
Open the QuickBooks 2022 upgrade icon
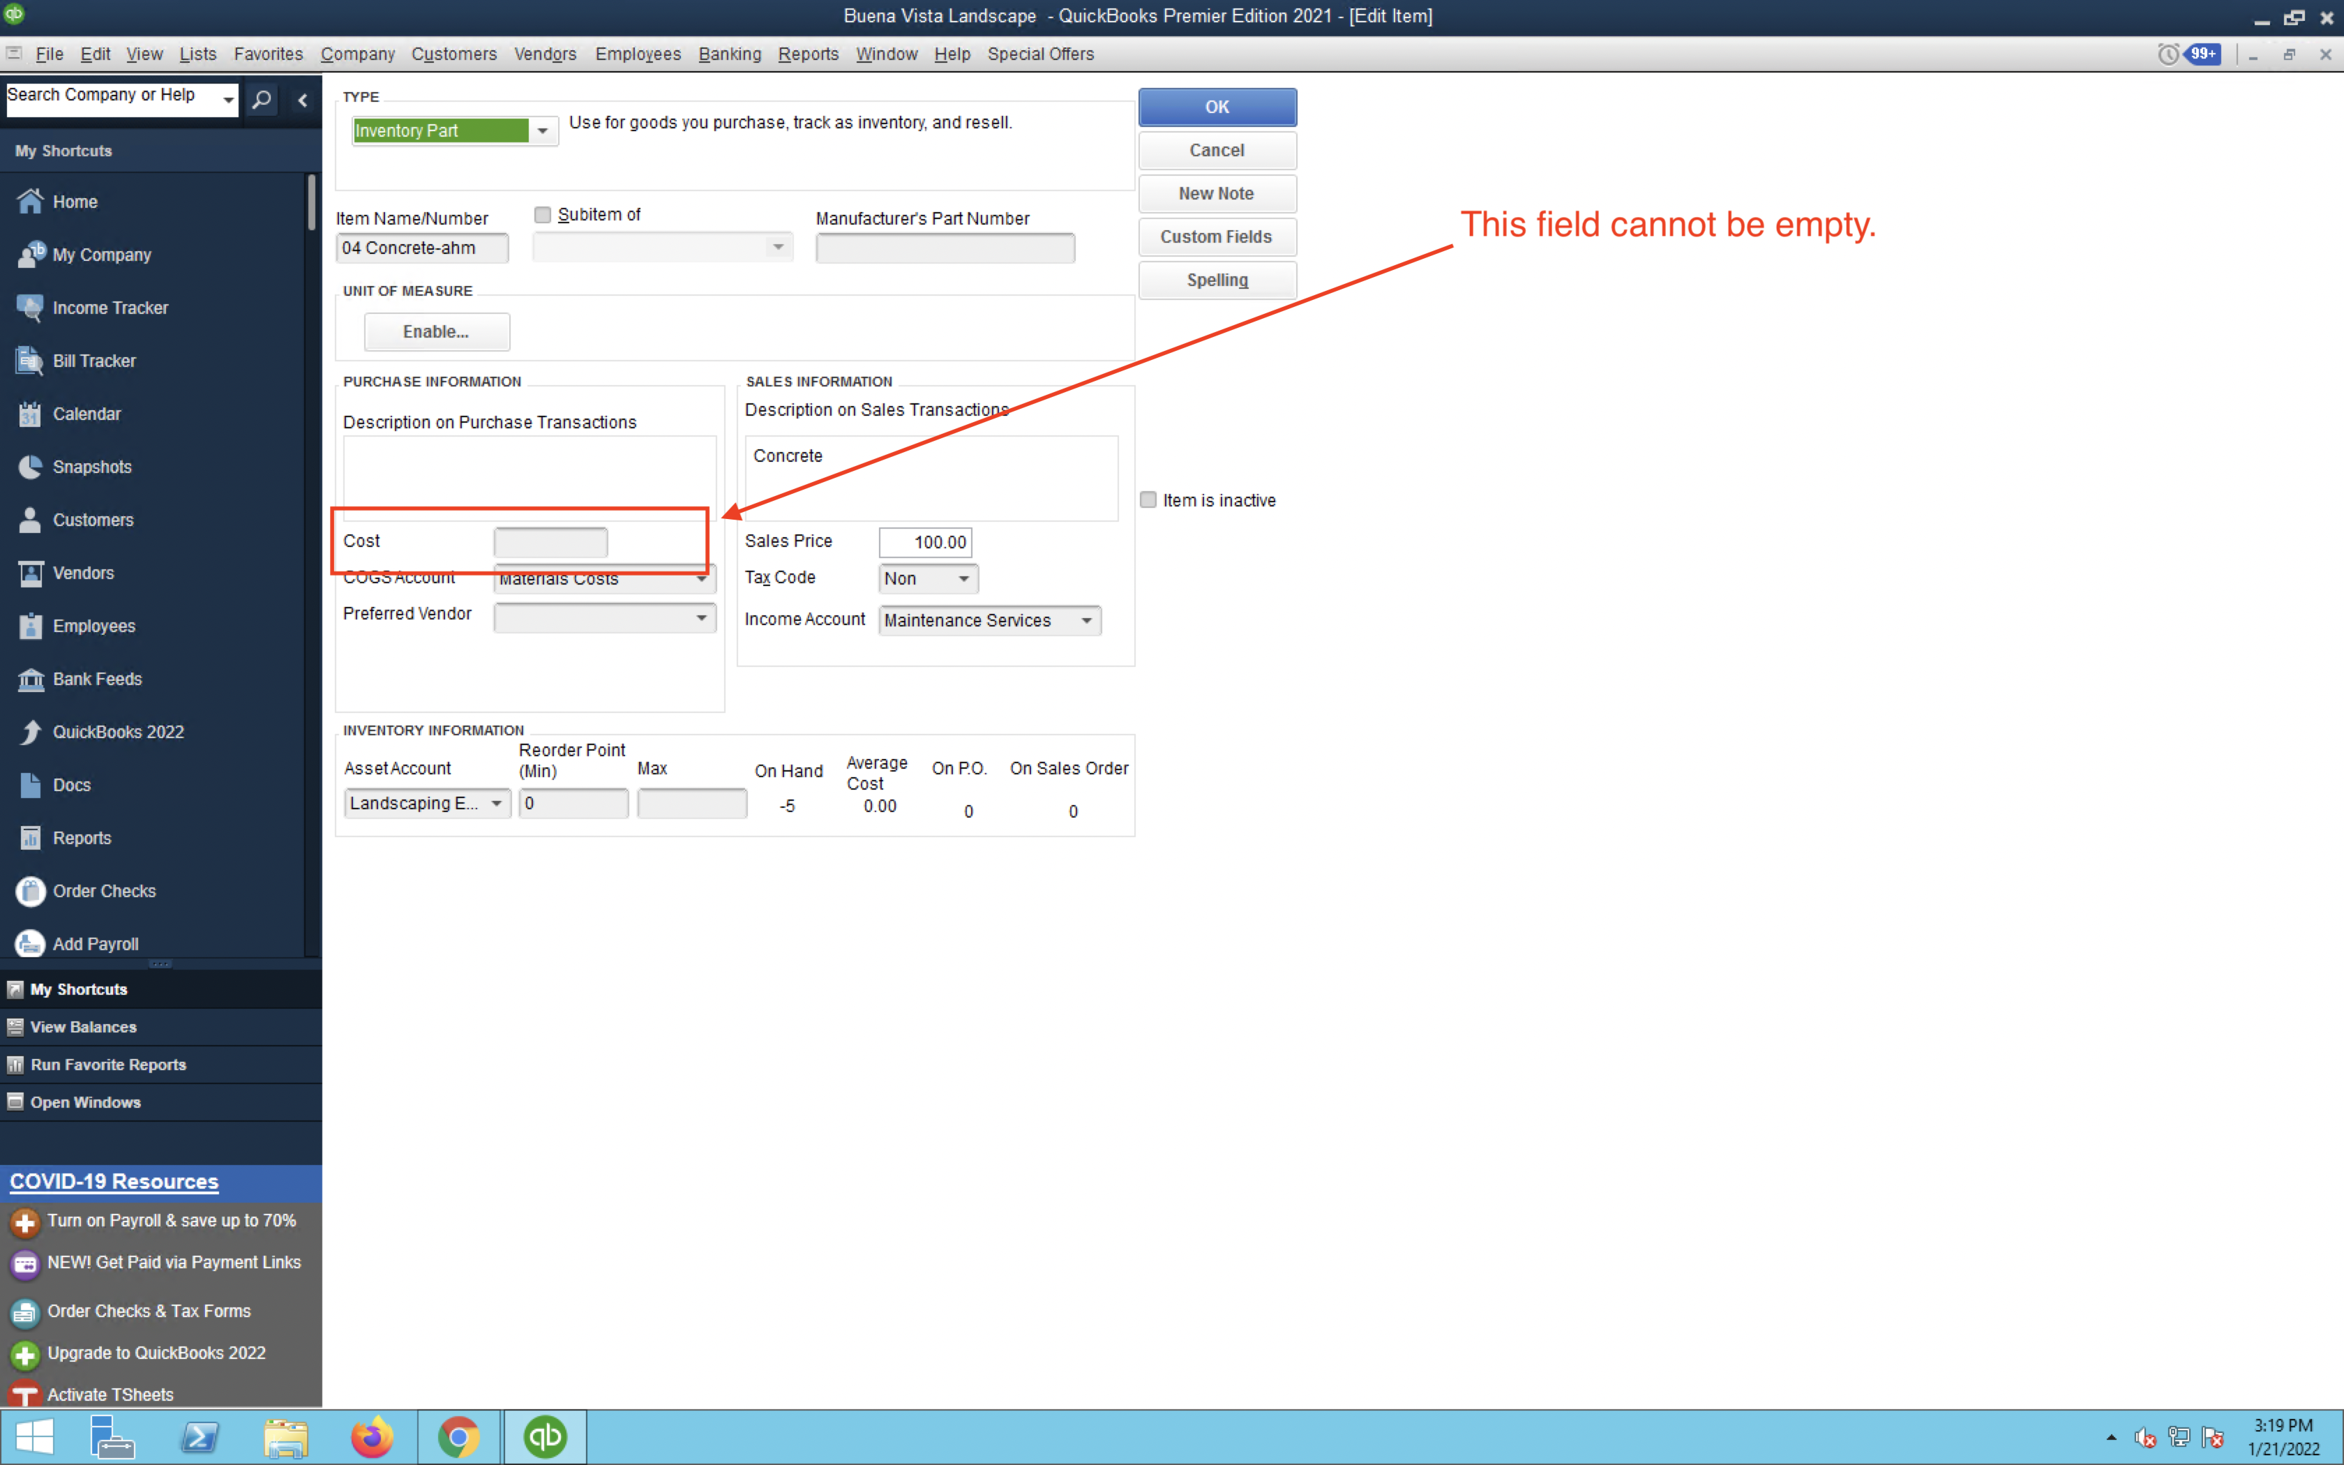click(x=30, y=732)
